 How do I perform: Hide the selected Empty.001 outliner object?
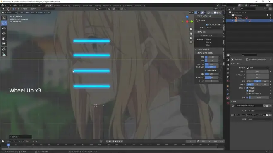[271, 21]
